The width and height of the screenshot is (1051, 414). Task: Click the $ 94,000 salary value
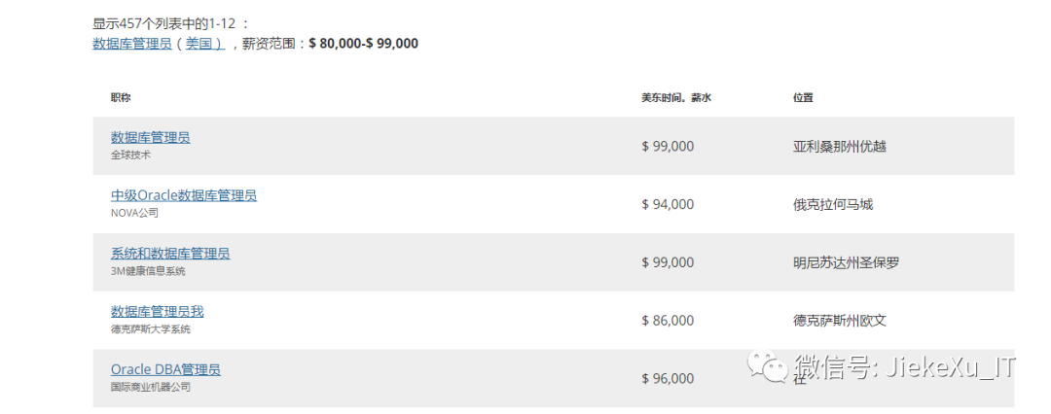coord(668,204)
